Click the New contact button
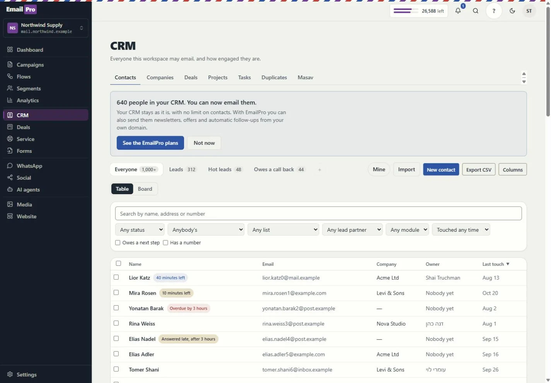The width and height of the screenshot is (551, 383). point(441,169)
